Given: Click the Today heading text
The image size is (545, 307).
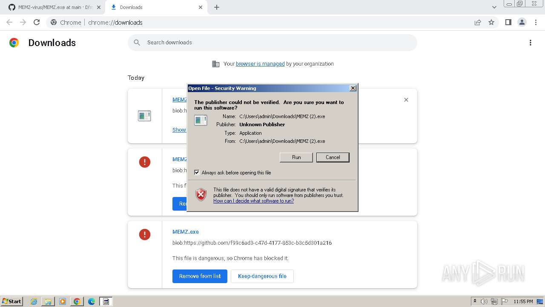Looking at the screenshot, I should [136, 78].
